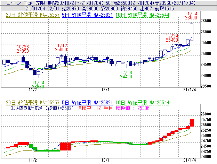Click the red 陽転中 12 手目 status text
This screenshot has width=217, height=164.
(x=95, y=108)
